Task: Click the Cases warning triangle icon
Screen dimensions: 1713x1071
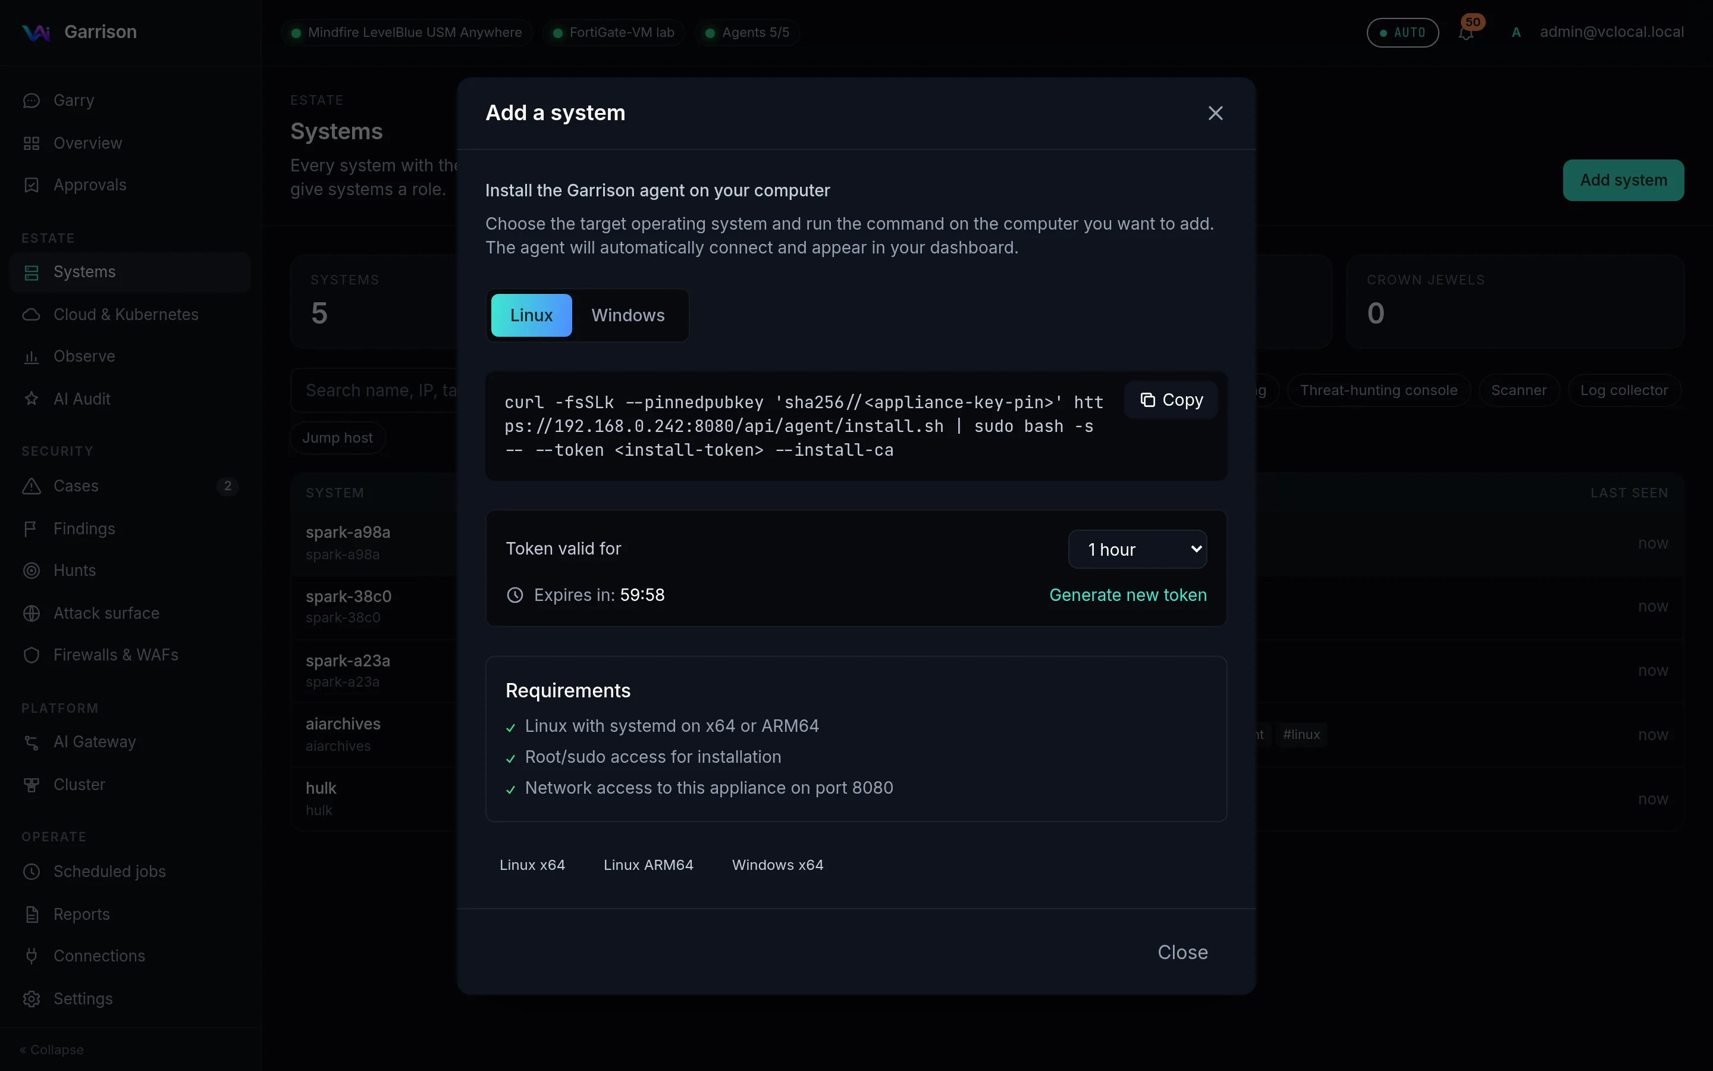Action: click(x=31, y=486)
